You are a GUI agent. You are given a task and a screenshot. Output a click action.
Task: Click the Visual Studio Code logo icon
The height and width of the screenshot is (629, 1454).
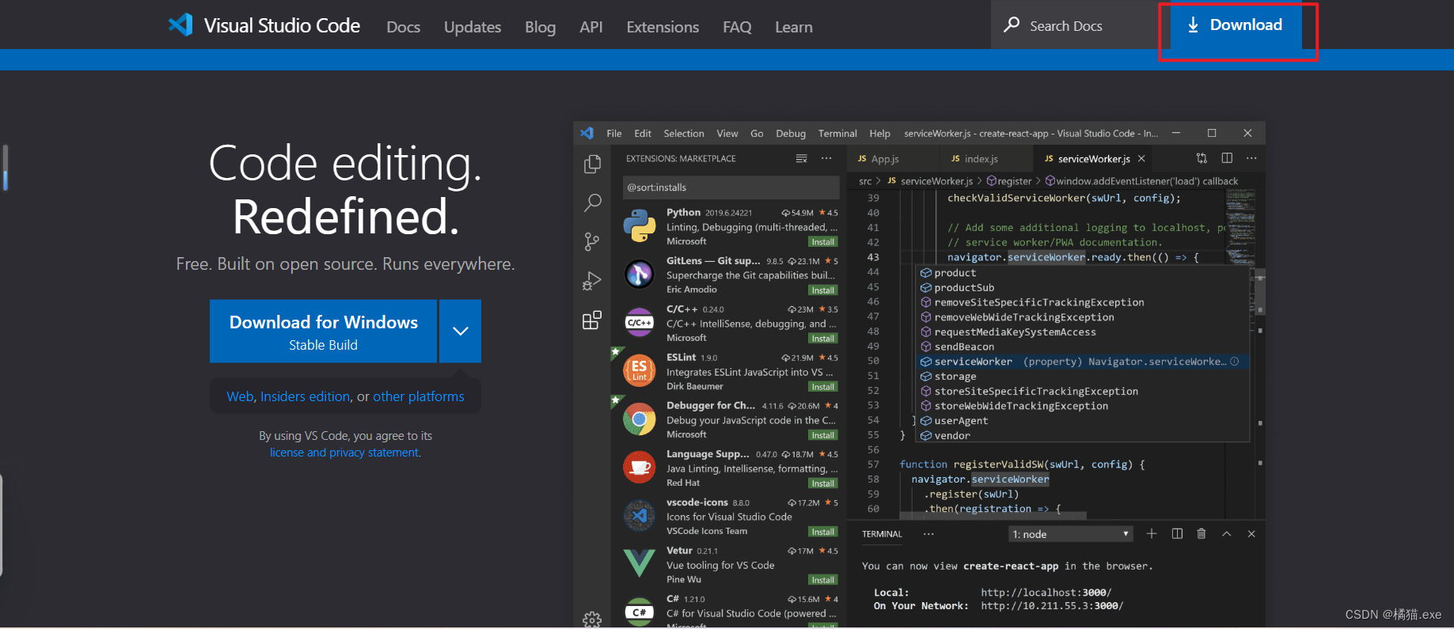[x=180, y=25]
